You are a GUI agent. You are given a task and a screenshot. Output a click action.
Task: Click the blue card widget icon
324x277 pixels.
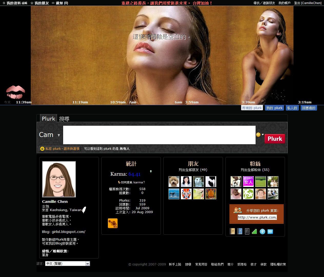[x=270, y=232]
